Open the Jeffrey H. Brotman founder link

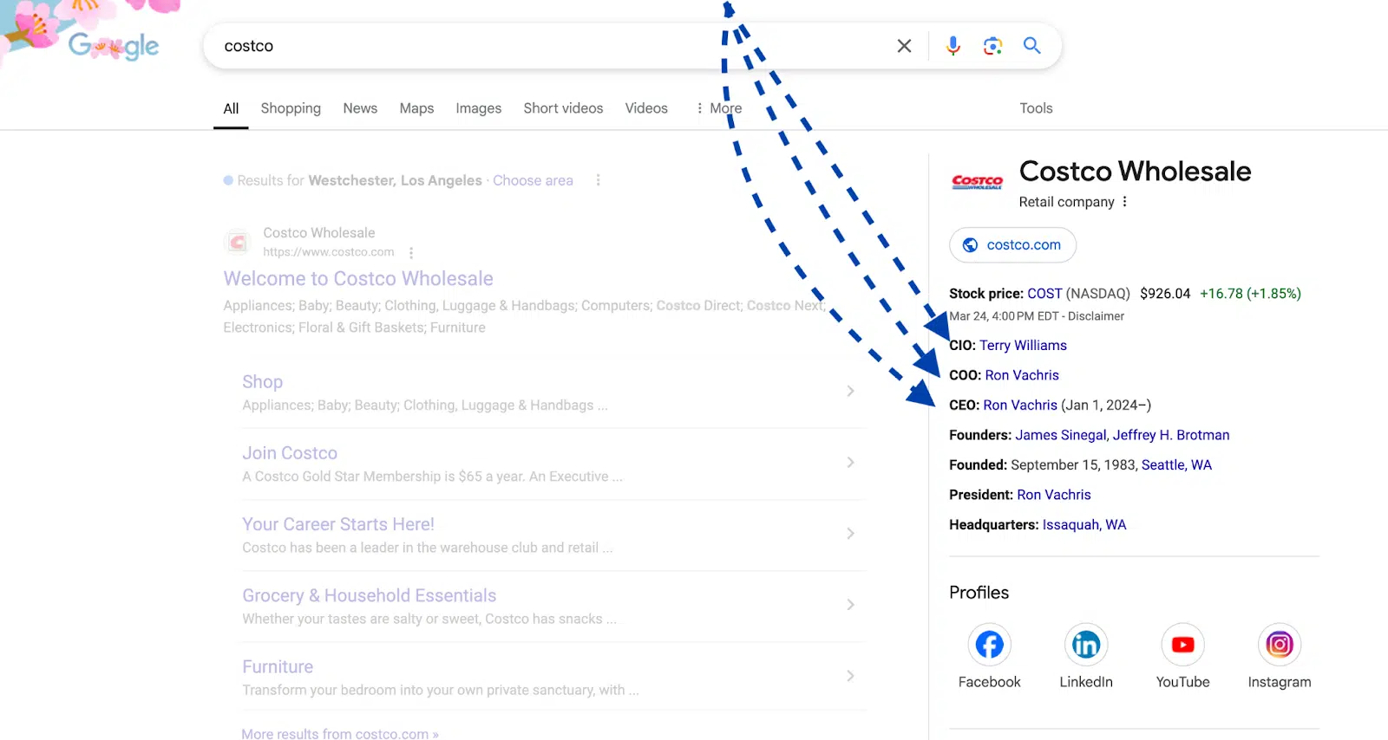click(1171, 435)
